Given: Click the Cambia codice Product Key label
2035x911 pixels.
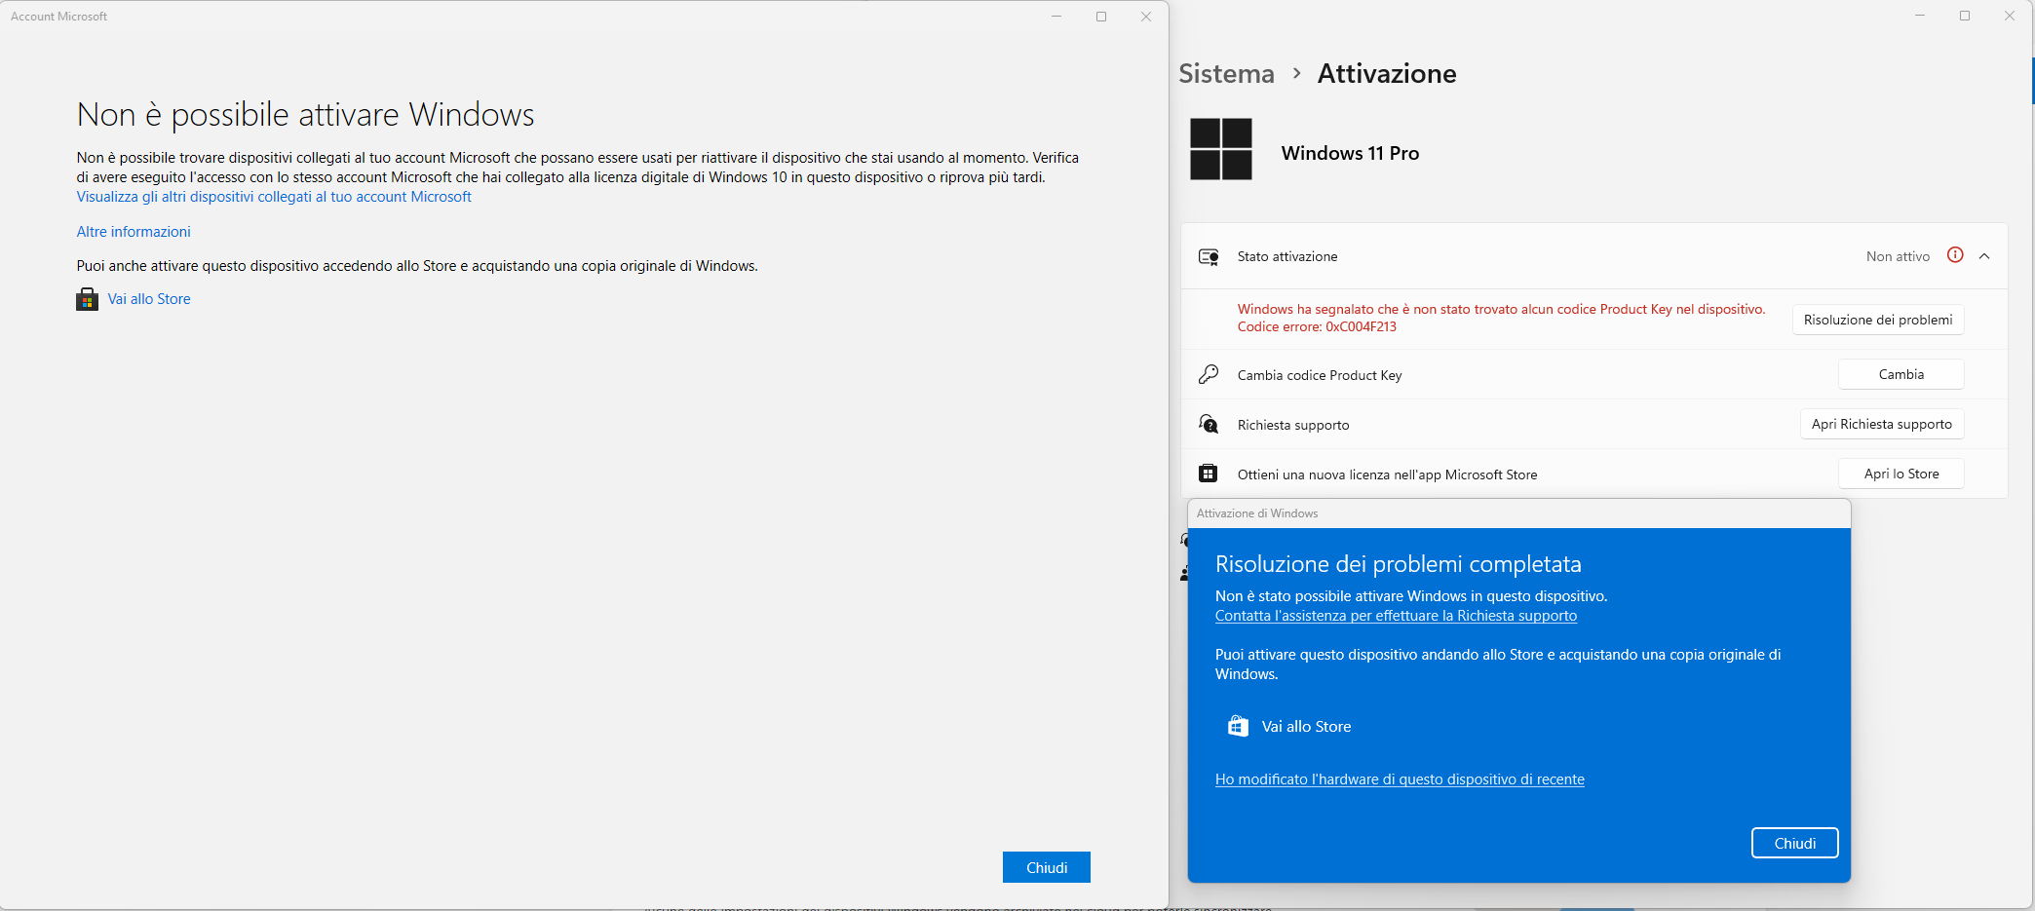Looking at the screenshot, I should pyautogui.click(x=1320, y=375).
